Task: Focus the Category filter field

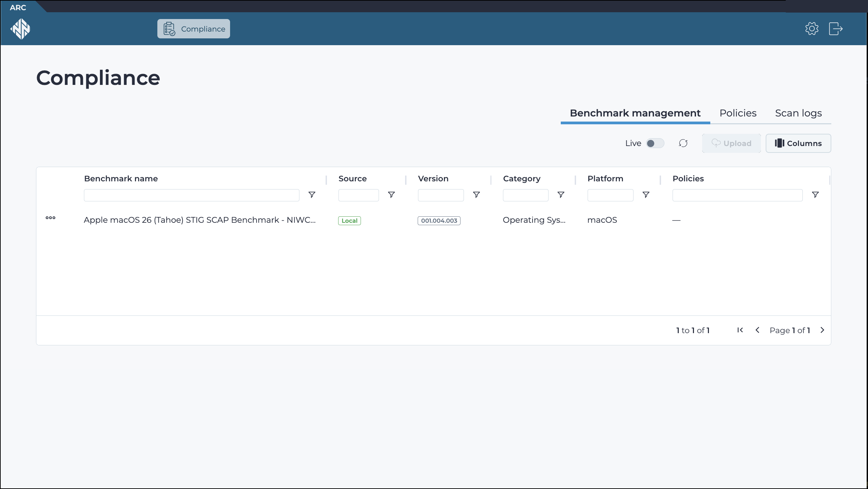Action: coord(526,195)
